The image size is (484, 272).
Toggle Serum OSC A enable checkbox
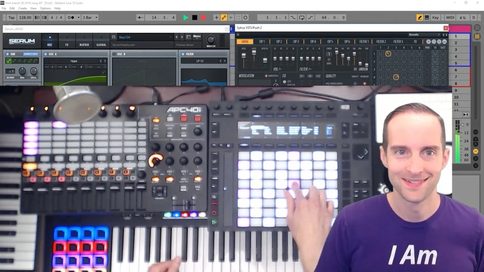46,54
